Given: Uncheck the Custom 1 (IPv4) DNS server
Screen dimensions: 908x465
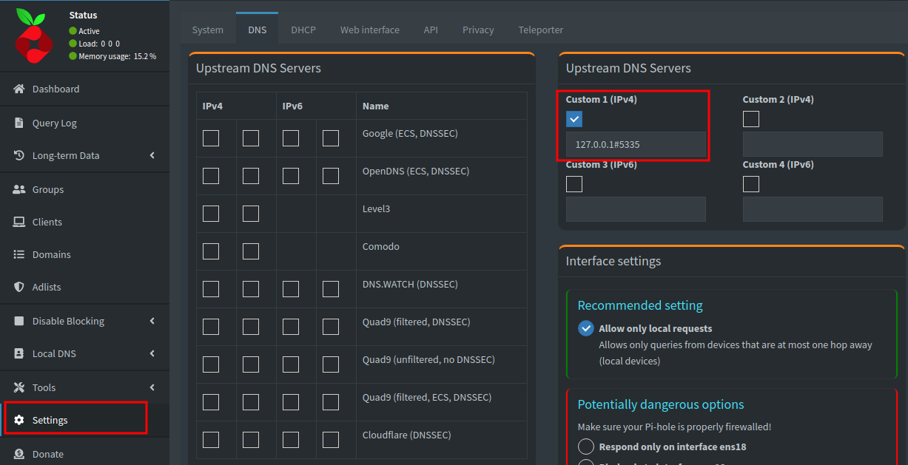Looking at the screenshot, I should (574, 118).
